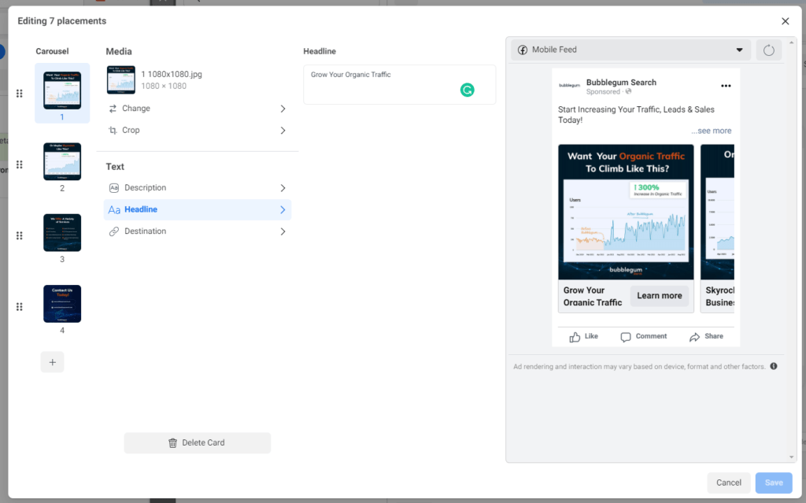
Task: Click the Grammarly icon in the headline field
Action: [467, 90]
